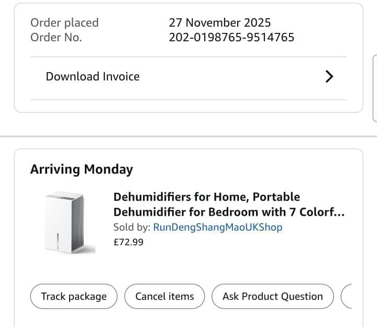This screenshot has height=327, width=377.
Task: Select the order number 202-0198765-9514765
Action: (231, 37)
